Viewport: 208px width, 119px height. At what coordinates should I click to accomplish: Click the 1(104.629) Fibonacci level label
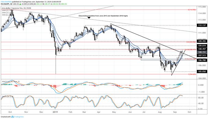coord(192,74)
